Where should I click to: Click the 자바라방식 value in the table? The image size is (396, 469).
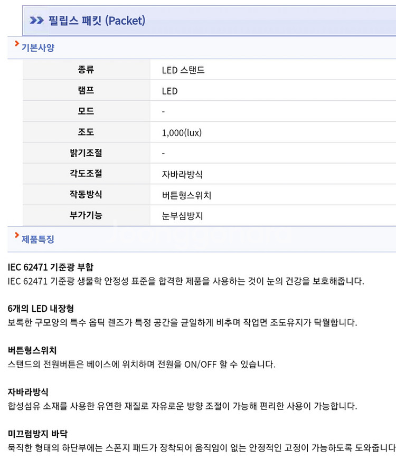click(x=182, y=174)
